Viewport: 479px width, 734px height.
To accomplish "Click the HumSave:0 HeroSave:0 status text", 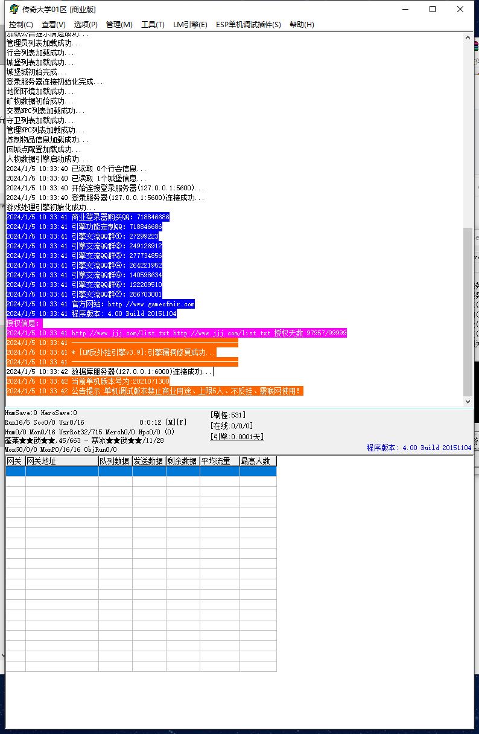I will tap(41, 413).
